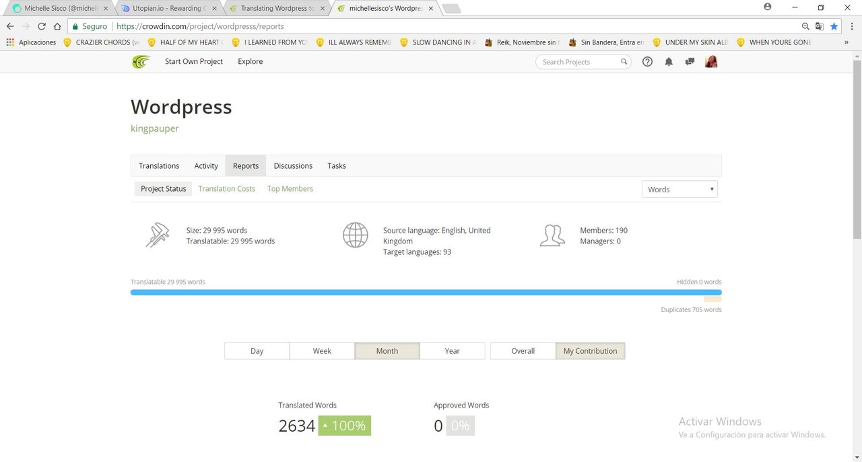The image size is (862, 462).
Task: Click the blue translatable words progress bar
Action: tap(426, 293)
